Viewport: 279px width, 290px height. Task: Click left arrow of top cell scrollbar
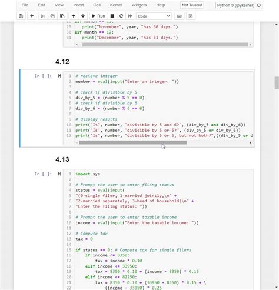click(x=77, y=45)
